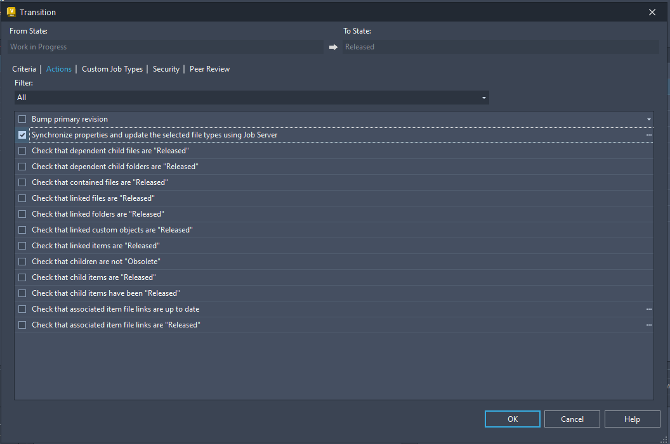Check that child items have been Released

coord(22,293)
